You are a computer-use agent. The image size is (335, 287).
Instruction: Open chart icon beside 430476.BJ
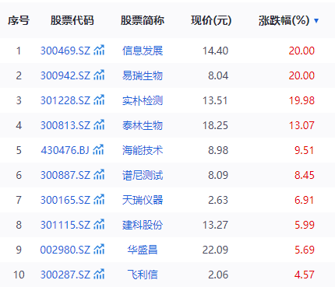98,150
